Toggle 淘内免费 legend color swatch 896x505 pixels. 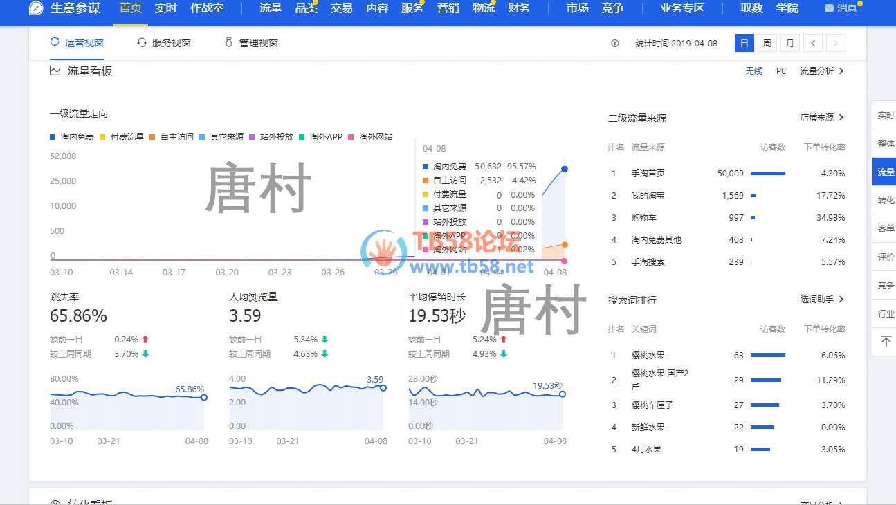53,137
